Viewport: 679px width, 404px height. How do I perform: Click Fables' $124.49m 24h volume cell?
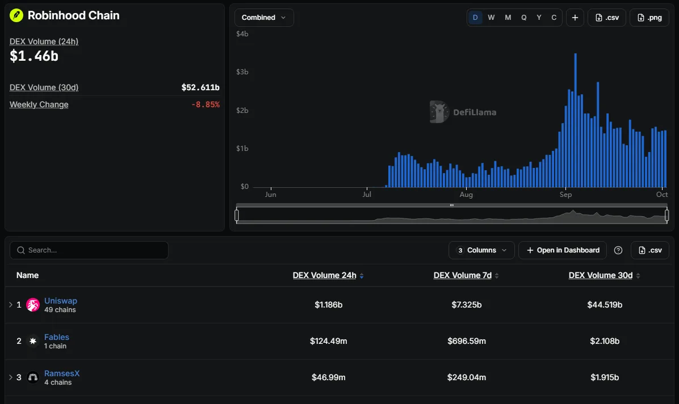(x=329, y=341)
